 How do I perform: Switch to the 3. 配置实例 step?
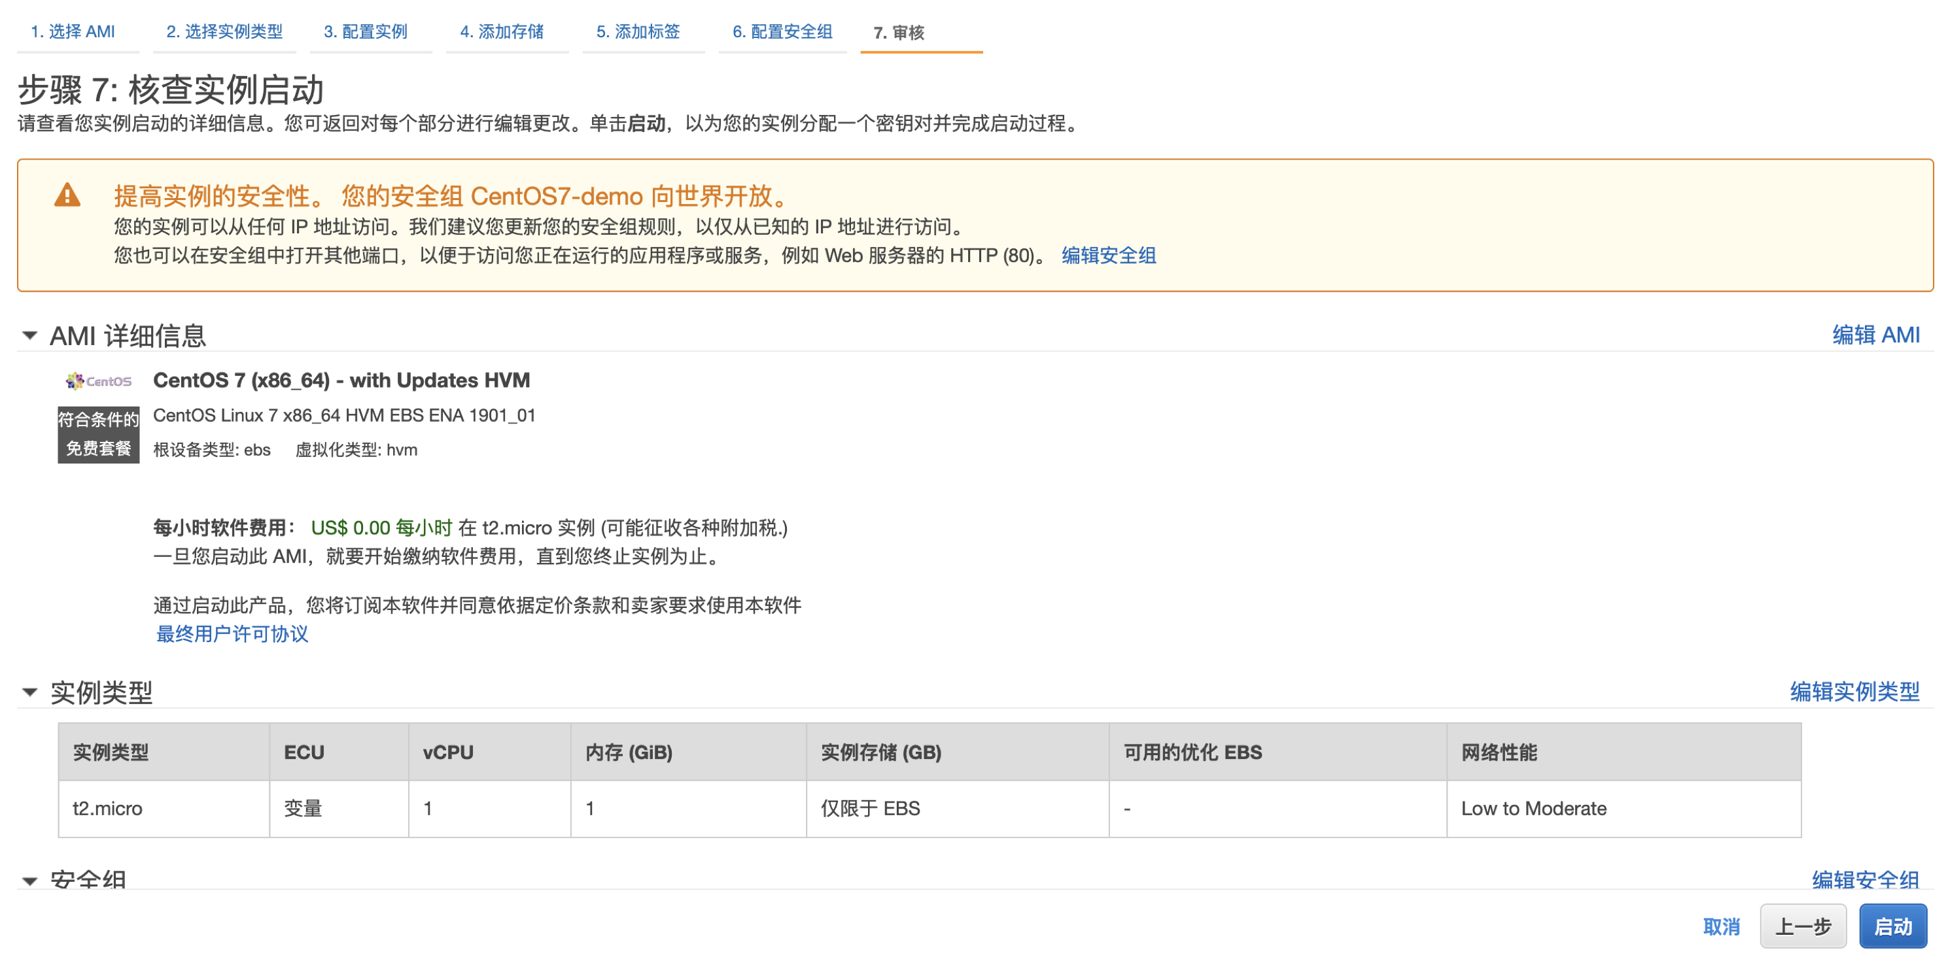(x=366, y=31)
